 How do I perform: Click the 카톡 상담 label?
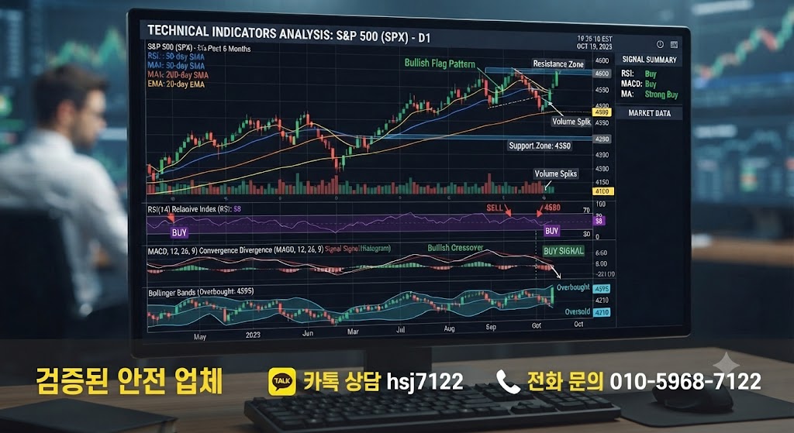coord(342,381)
